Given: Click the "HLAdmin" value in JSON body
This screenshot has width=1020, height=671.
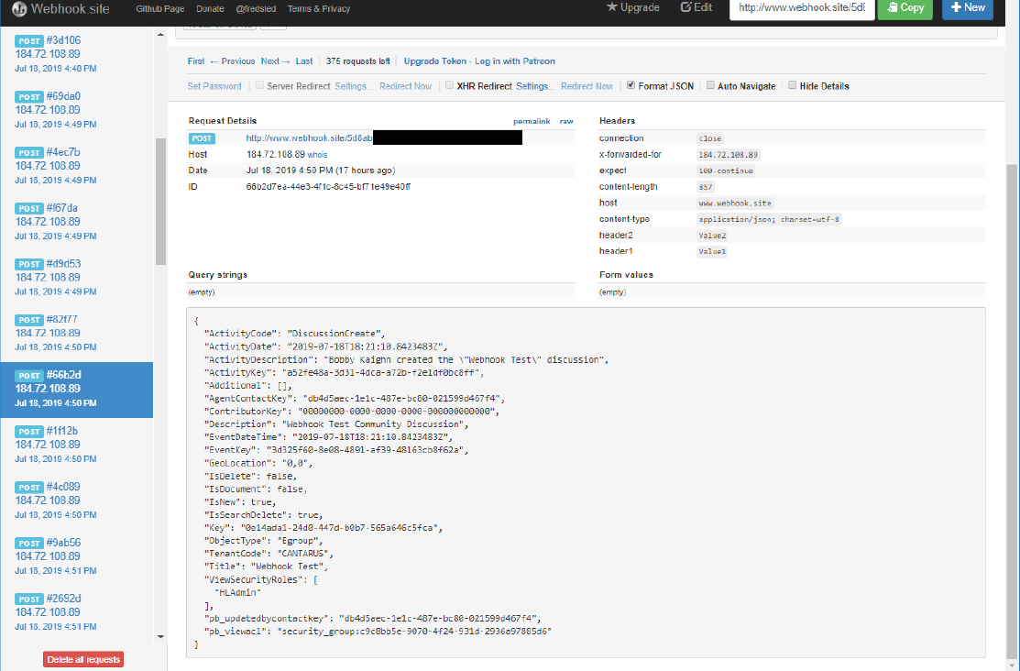Looking at the screenshot, I should 237,593.
